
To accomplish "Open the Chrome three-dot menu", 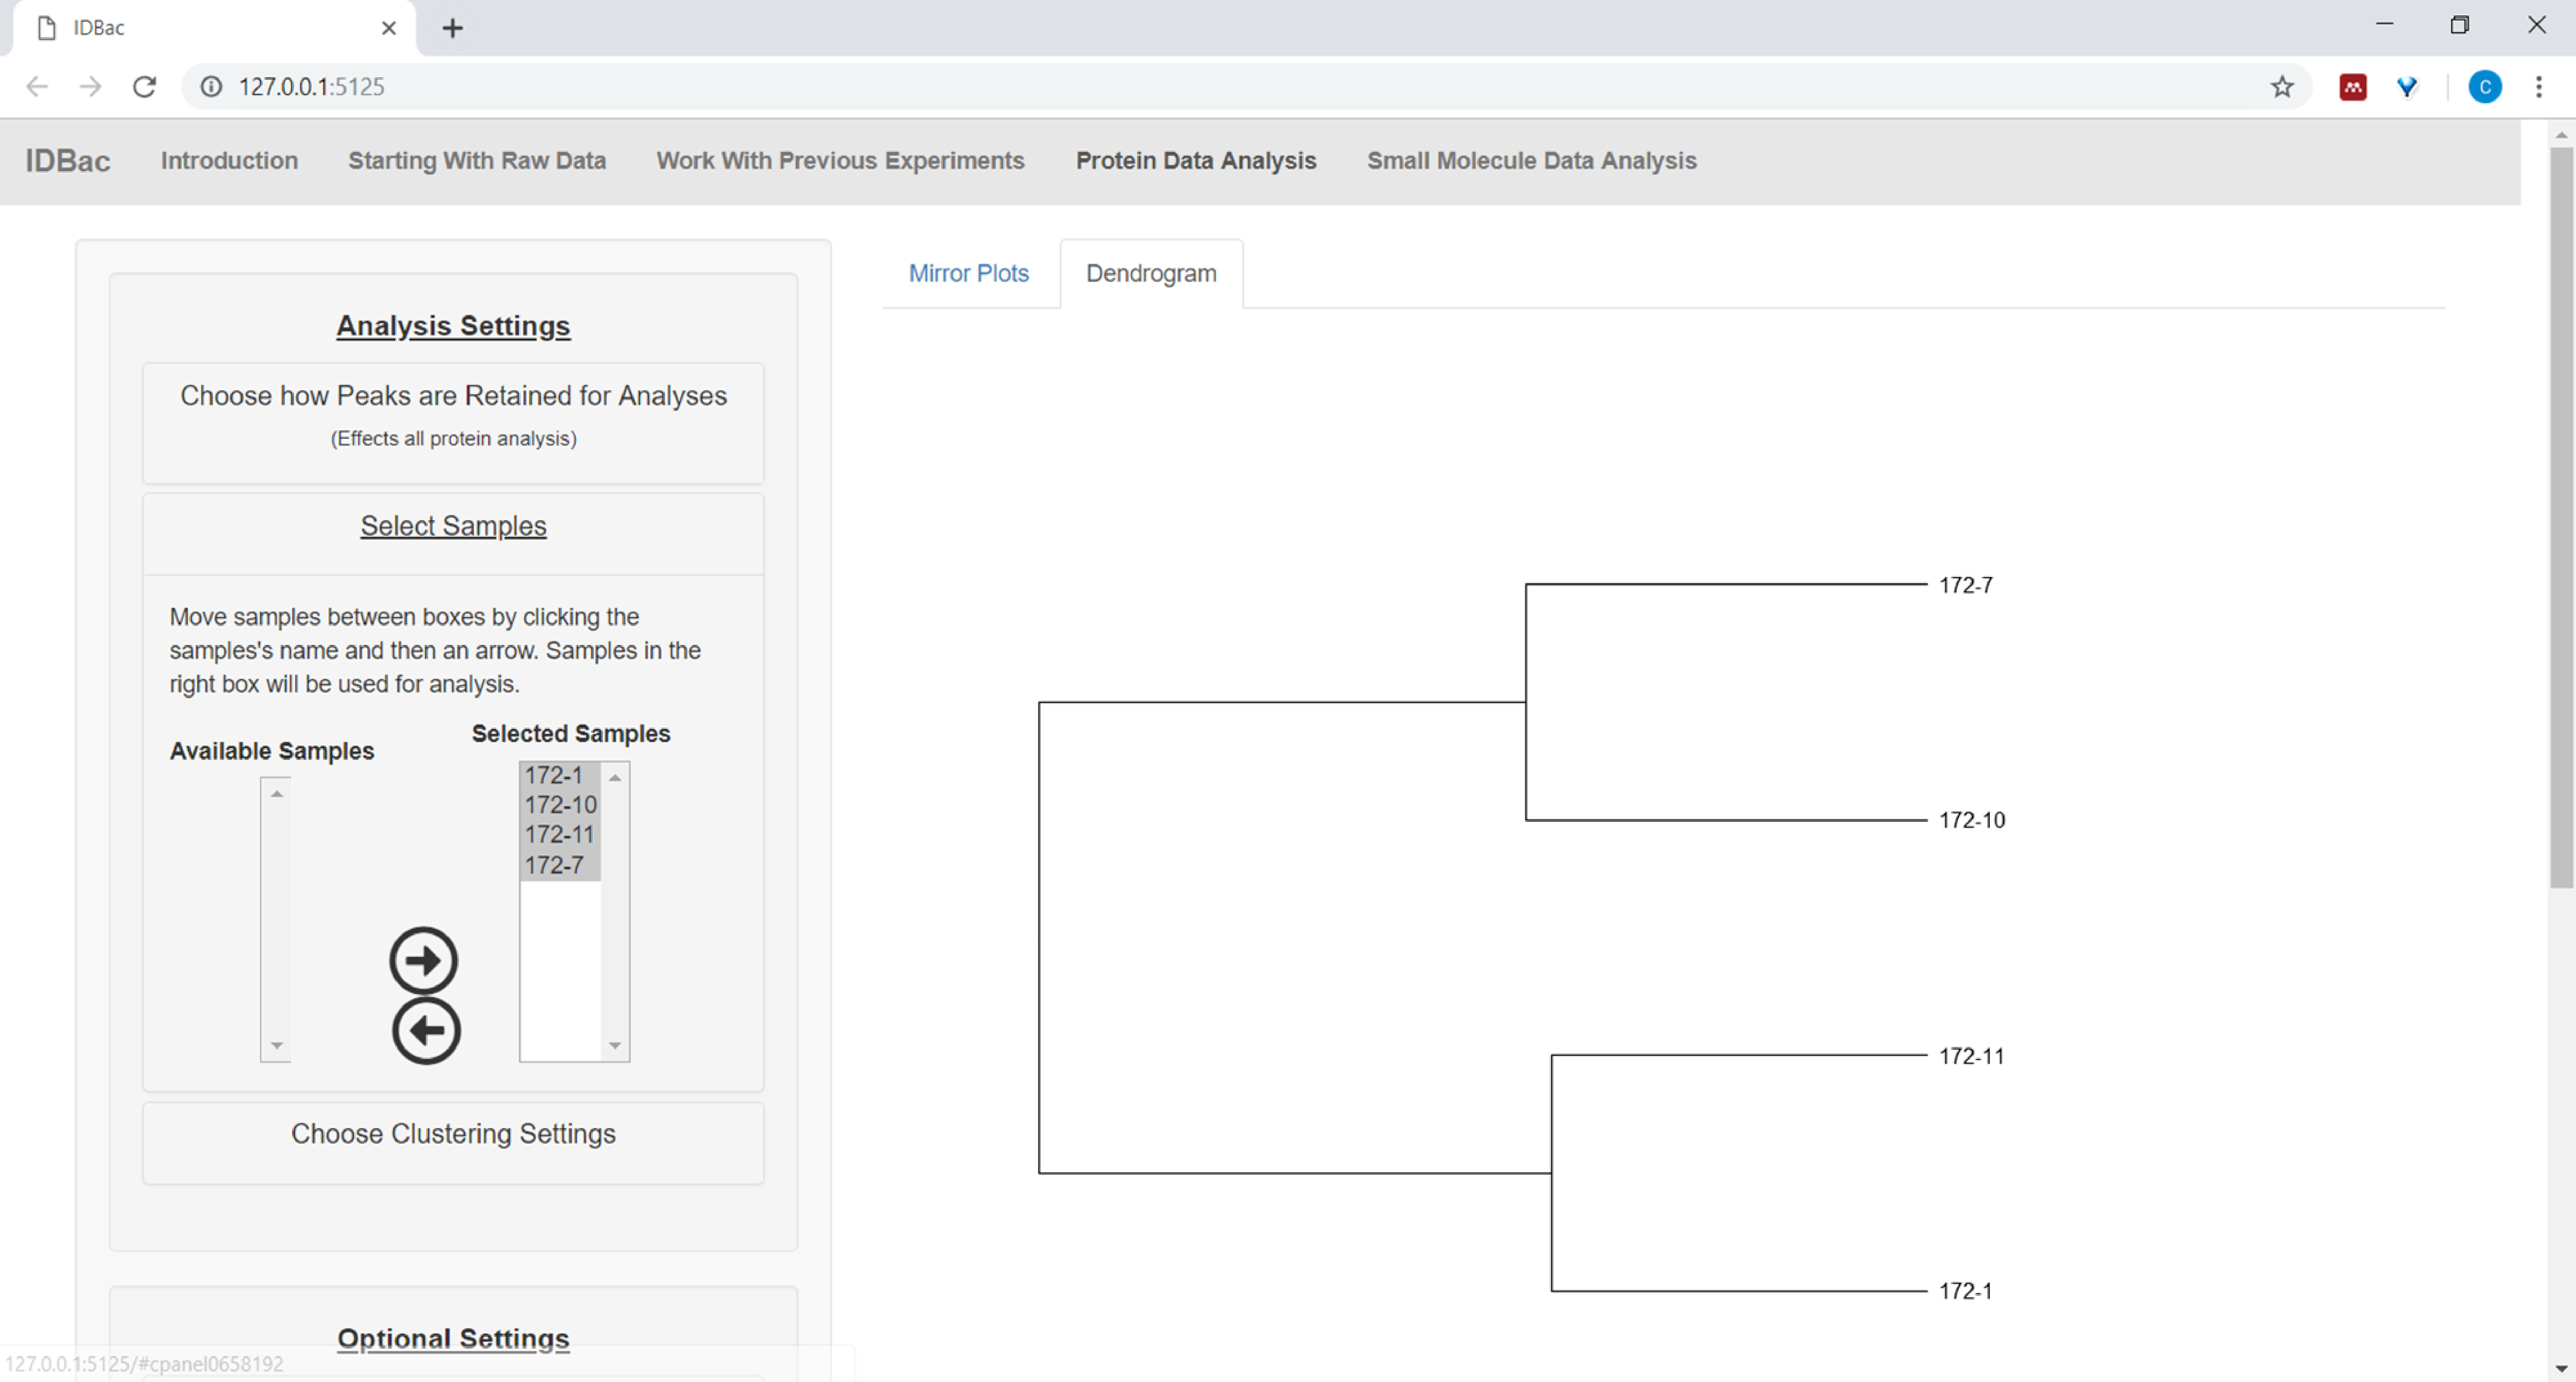I will (2538, 87).
